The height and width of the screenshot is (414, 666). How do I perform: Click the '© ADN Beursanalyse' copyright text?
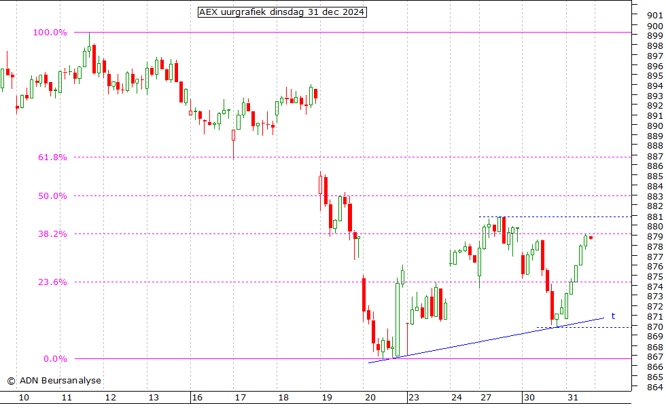(54, 381)
